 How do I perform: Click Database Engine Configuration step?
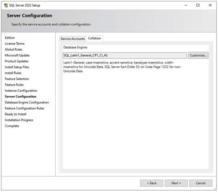[x=27, y=102]
